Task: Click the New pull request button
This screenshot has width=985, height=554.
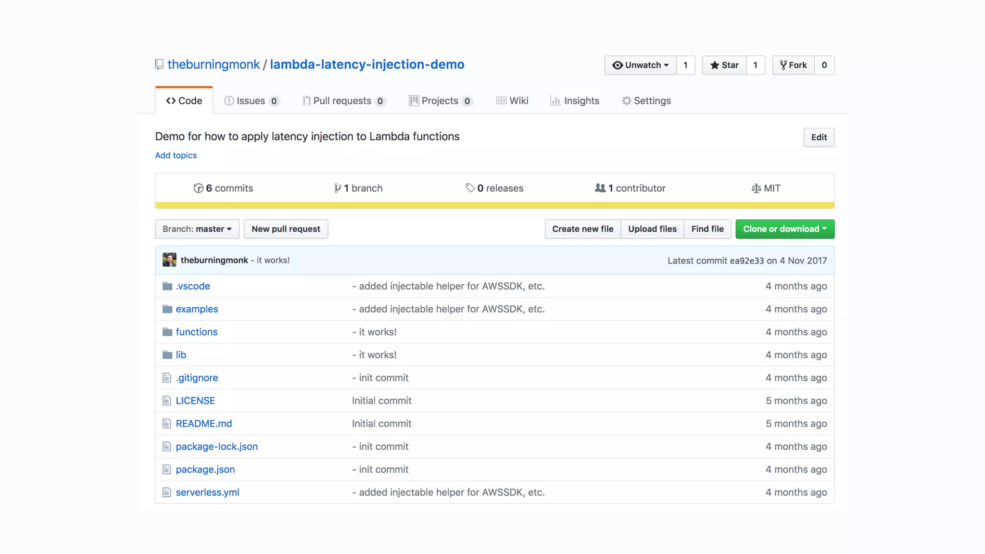Action: tap(286, 229)
